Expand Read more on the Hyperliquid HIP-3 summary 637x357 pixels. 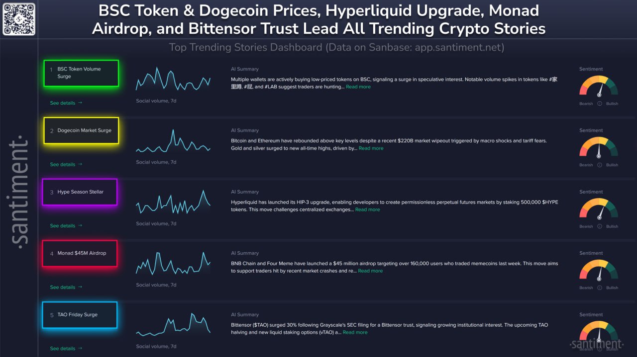[367, 210]
